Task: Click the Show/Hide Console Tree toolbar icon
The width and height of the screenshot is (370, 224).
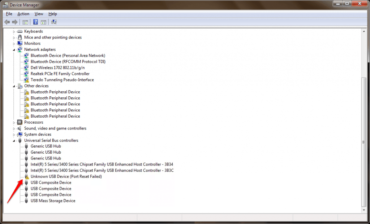Action: point(25,22)
